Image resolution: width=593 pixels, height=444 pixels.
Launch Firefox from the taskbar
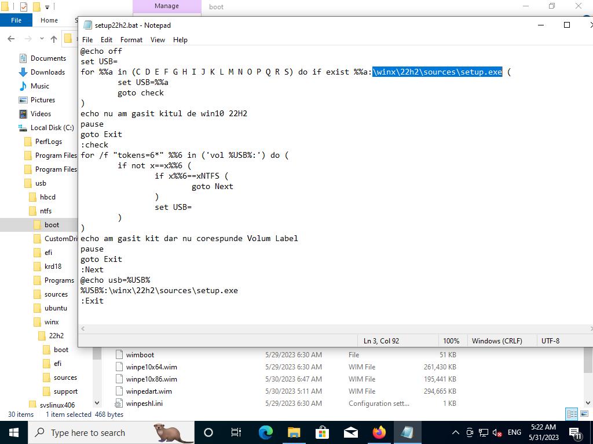tap(379, 432)
